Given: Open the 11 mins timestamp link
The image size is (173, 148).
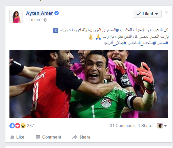Looking at the screenshot, I should 33,20.
